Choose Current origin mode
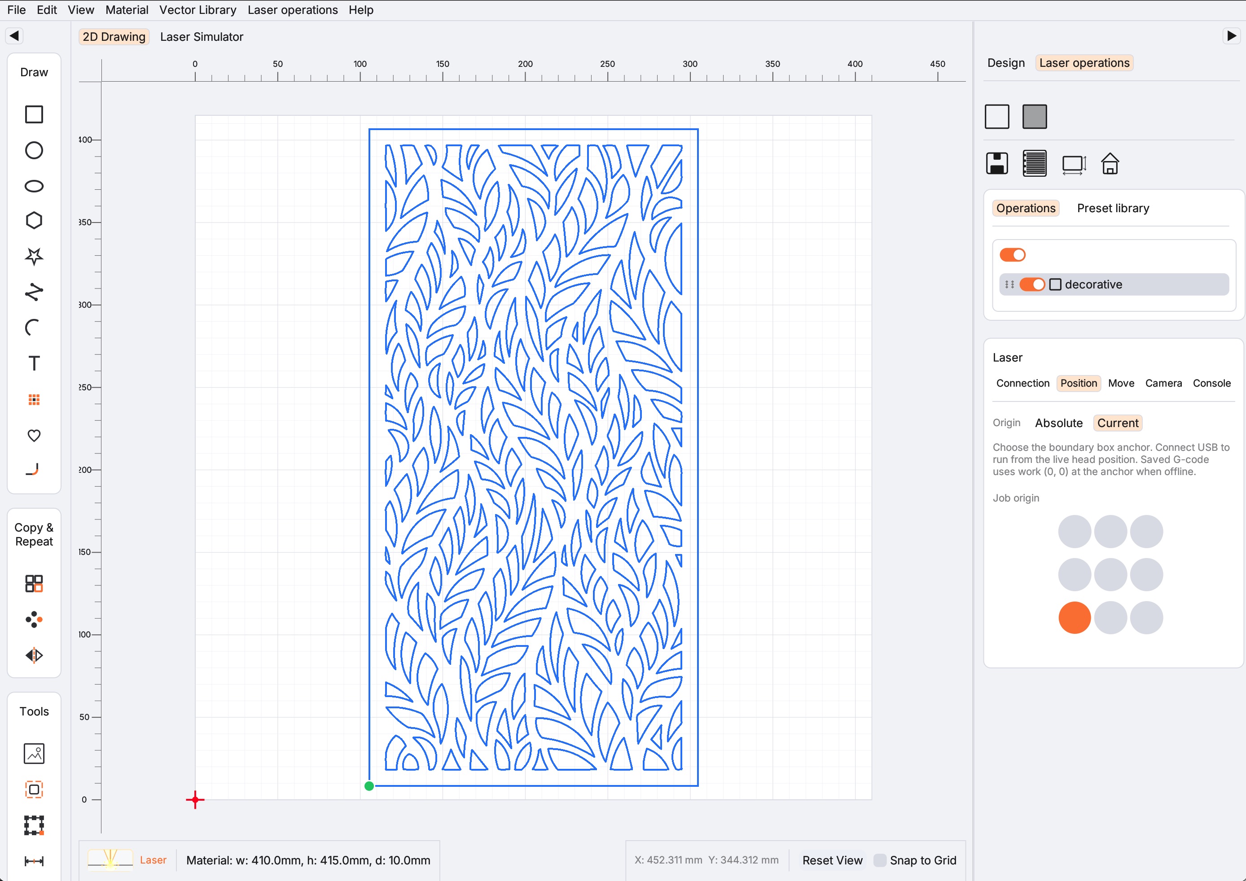The width and height of the screenshot is (1246, 881). tap(1117, 423)
